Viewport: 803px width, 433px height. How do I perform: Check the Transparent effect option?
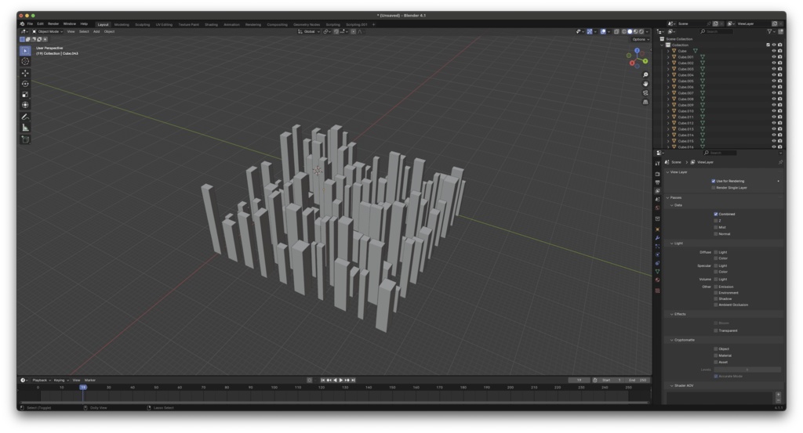point(716,330)
